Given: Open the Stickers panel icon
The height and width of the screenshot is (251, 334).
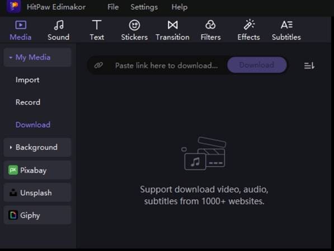Looking at the screenshot, I should (x=134, y=25).
